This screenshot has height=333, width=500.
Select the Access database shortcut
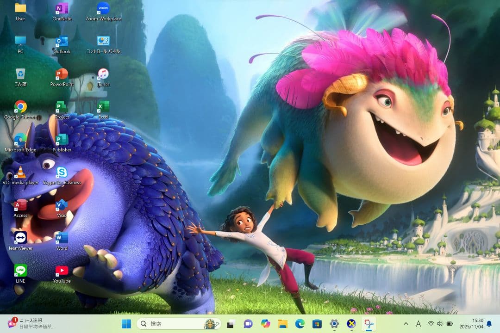(20, 206)
